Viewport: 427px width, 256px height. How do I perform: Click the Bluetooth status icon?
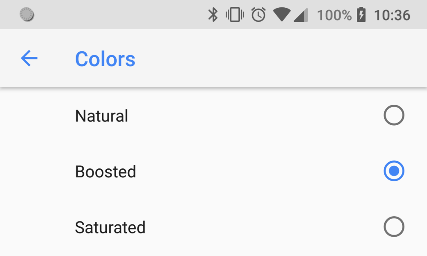click(213, 15)
